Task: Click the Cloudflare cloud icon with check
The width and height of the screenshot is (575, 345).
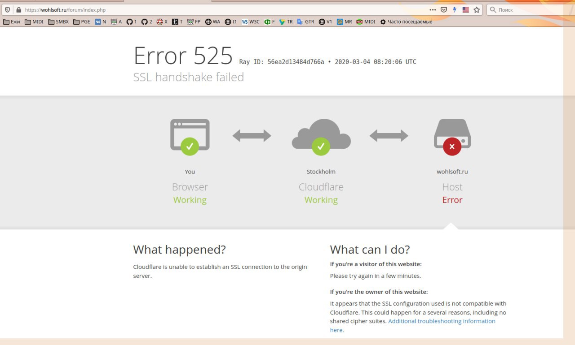Action: [321, 137]
